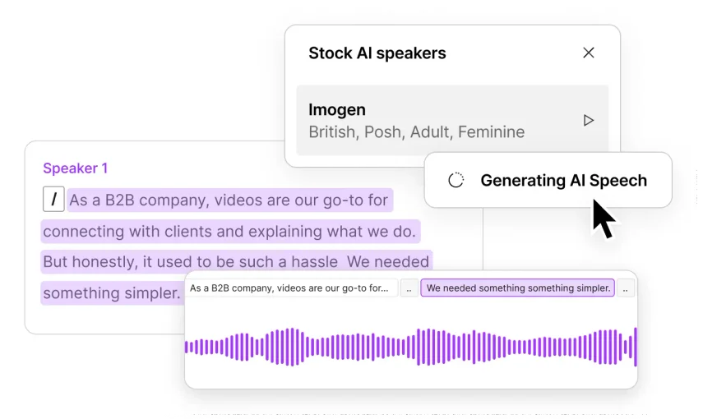Click the British, Posh, Adult, Feminine description

[416, 131]
